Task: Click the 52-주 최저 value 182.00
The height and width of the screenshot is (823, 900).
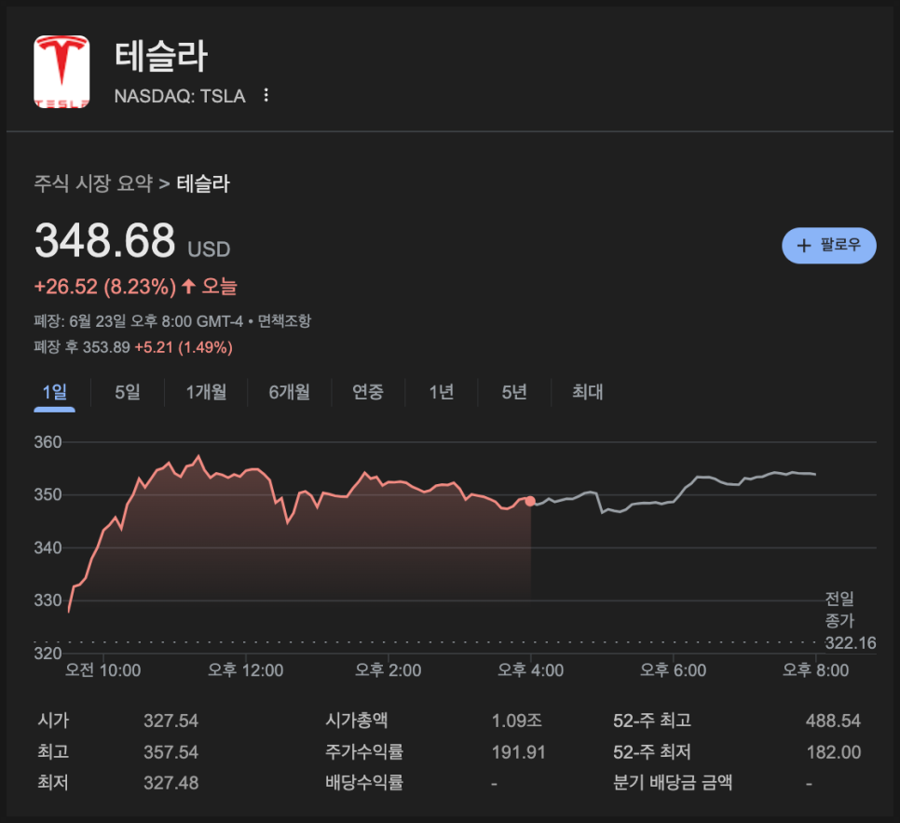Action: pos(834,752)
